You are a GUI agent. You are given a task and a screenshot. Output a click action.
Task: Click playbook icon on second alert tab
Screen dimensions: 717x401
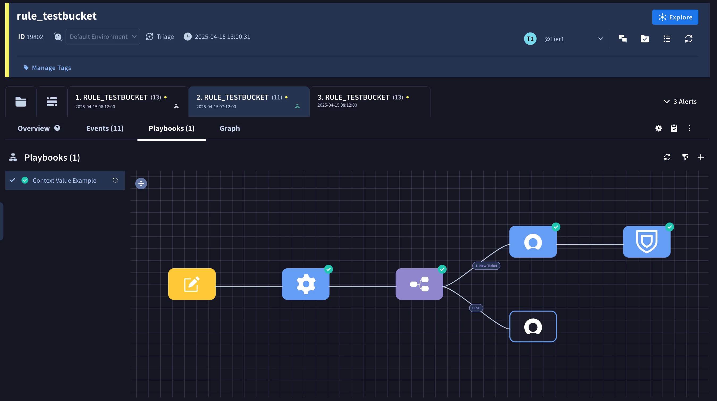coord(297,106)
